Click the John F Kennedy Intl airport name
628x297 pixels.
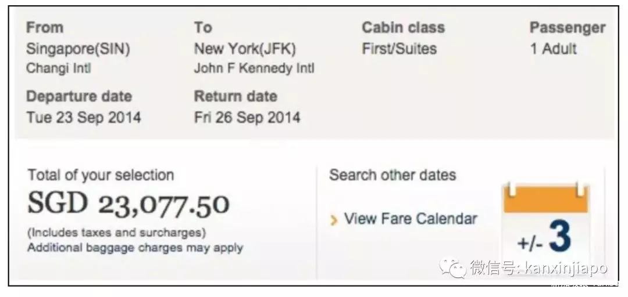254,68
